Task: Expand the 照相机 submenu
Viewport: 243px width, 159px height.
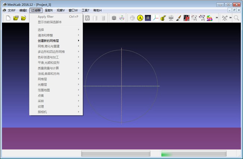Action: pos(56,112)
